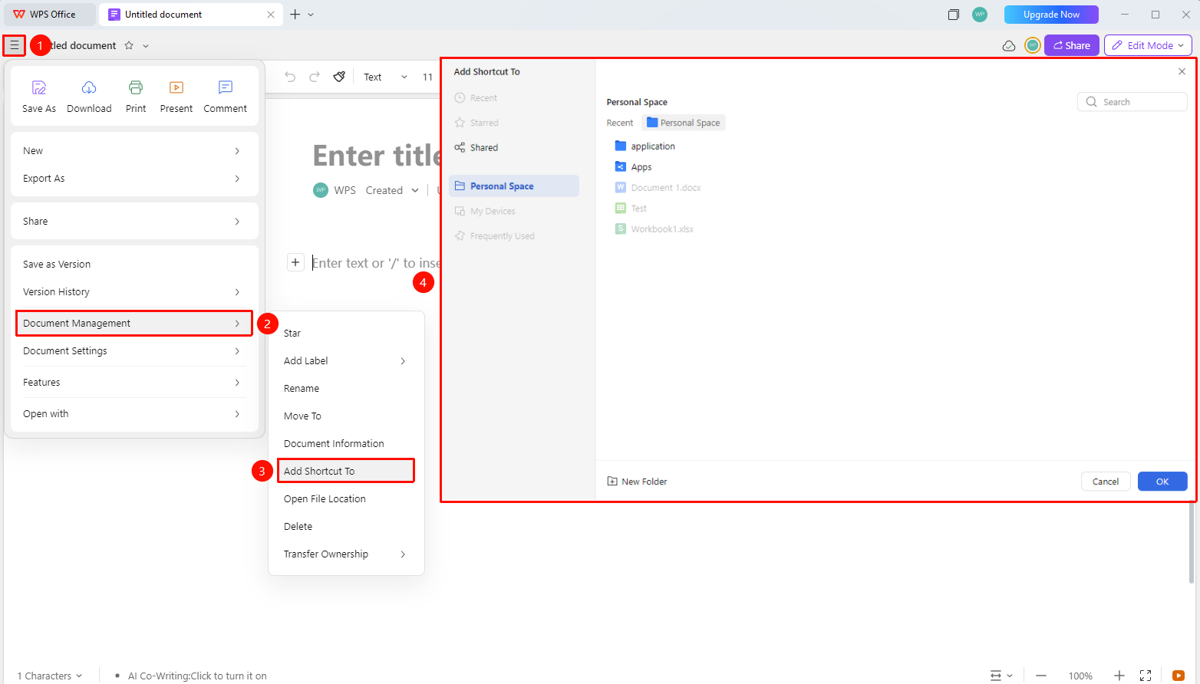Click the Search field in dialog
The image size is (1200, 684).
coord(1132,102)
